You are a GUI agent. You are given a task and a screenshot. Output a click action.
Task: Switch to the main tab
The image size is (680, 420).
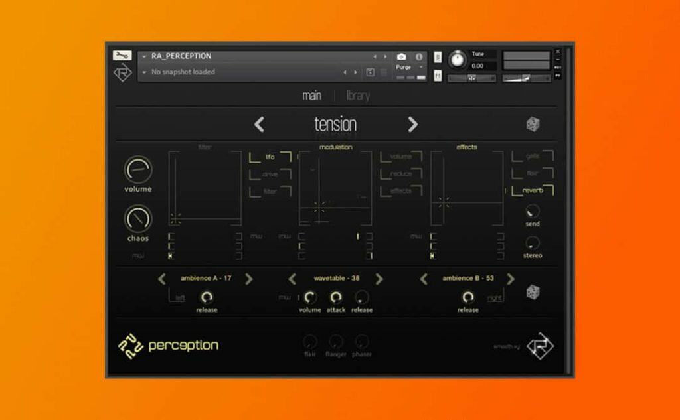tap(311, 96)
